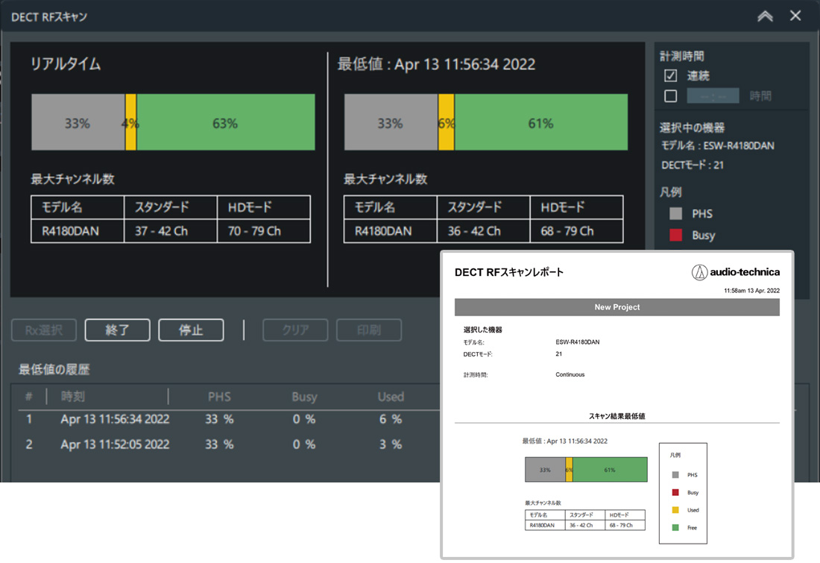Click the report's yellow Used legend swatch
This screenshot has height=563, width=820.
point(675,509)
